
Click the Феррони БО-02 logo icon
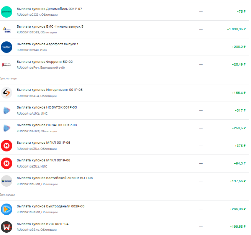click(7, 65)
